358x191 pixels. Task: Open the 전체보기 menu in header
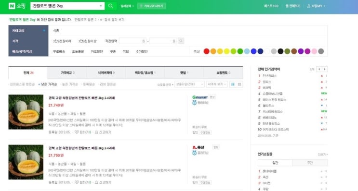[x=293, y=6]
